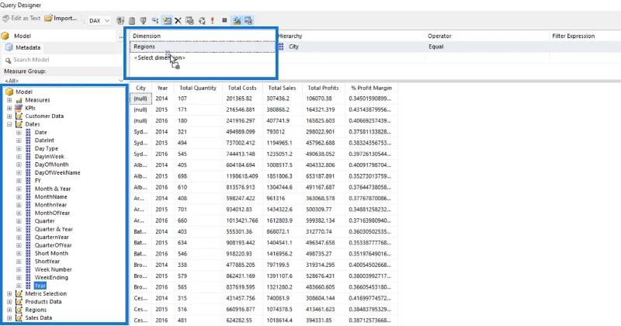Expand the MonthName field node
The width and height of the screenshot is (621, 326).
point(19,197)
